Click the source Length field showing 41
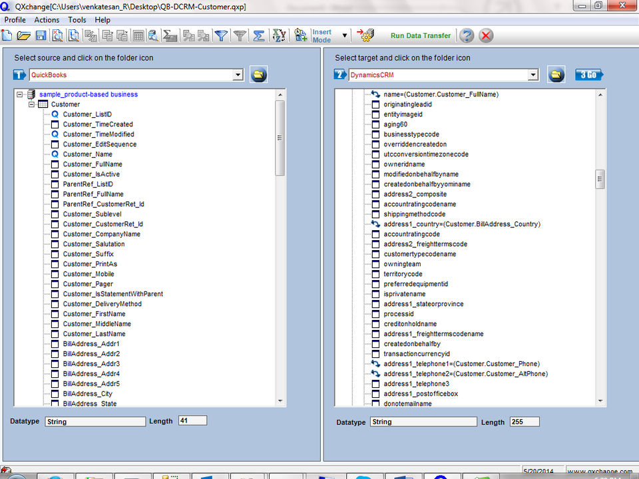The width and height of the screenshot is (639, 479). (192, 420)
